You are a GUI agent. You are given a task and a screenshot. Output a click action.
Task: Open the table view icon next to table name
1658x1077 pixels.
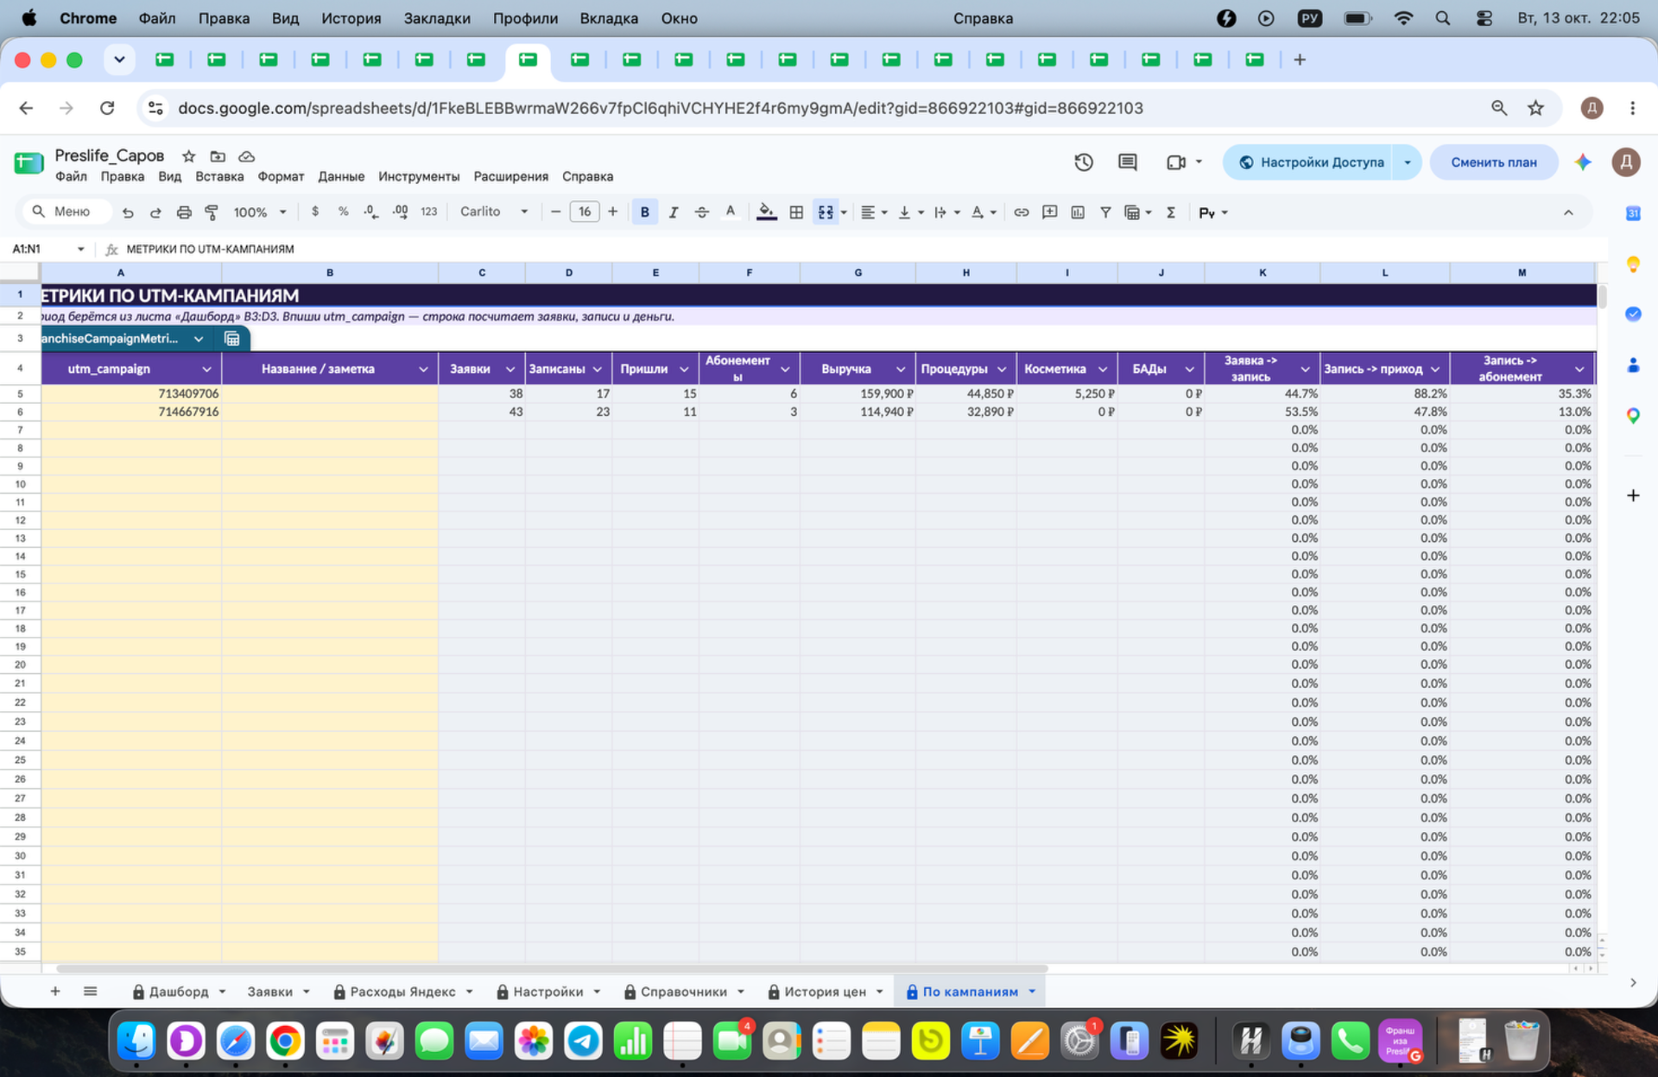click(x=231, y=338)
